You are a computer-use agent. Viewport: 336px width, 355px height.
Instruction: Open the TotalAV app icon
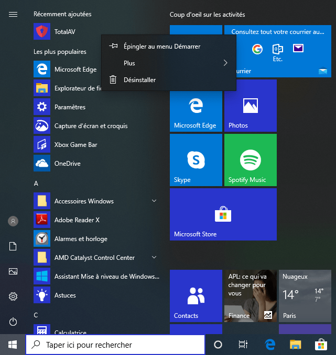tap(42, 31)
